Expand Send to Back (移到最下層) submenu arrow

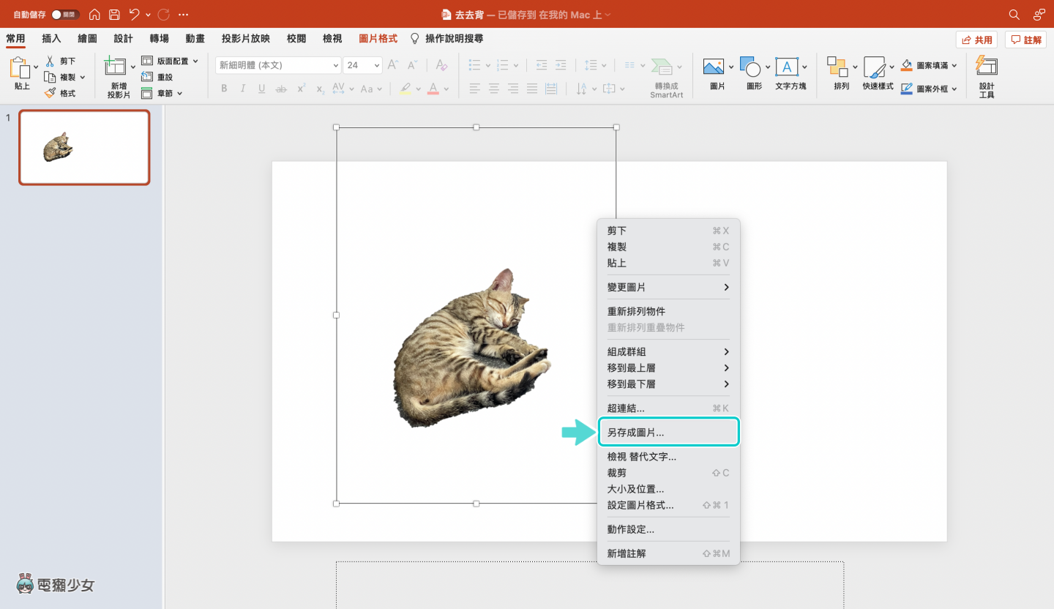click(x=726, y=384)
